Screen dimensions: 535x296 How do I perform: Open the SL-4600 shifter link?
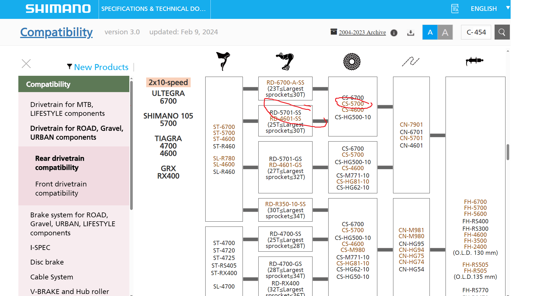coord(224,164)
